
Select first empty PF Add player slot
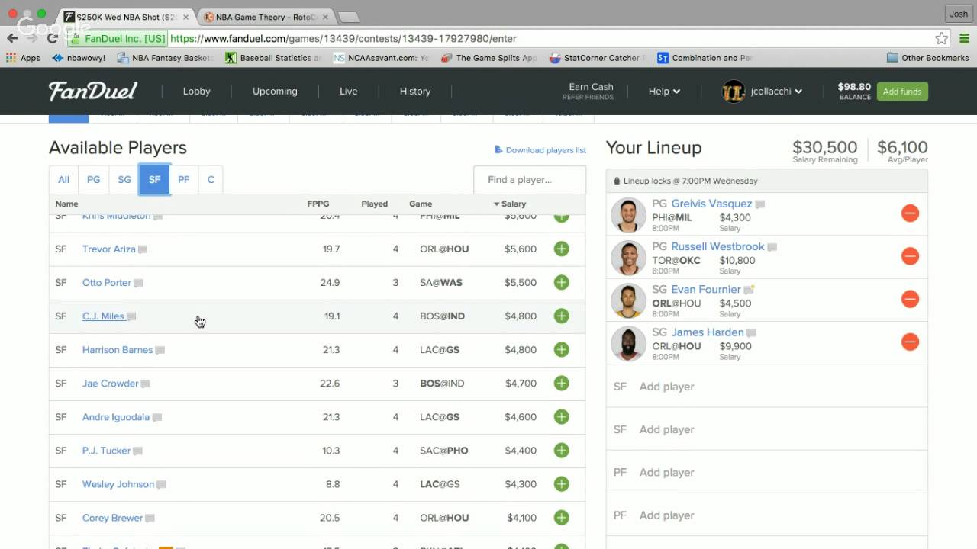point(767,472)
